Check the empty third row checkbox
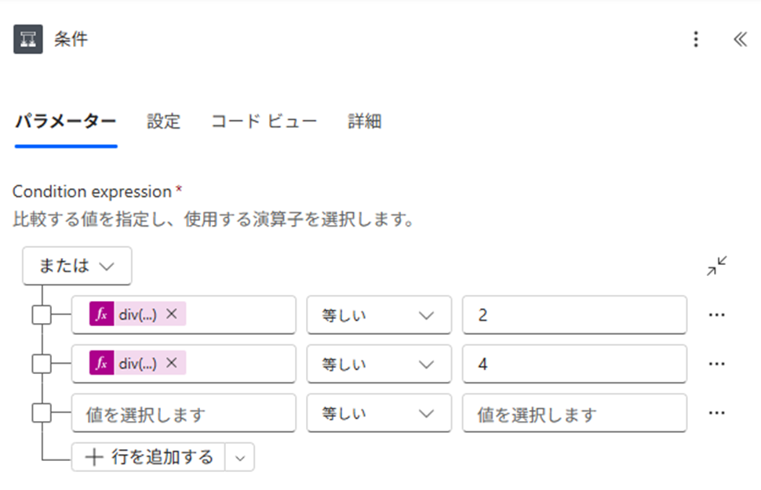The width and height of the screenshot is (761, 490). point(42,413)
